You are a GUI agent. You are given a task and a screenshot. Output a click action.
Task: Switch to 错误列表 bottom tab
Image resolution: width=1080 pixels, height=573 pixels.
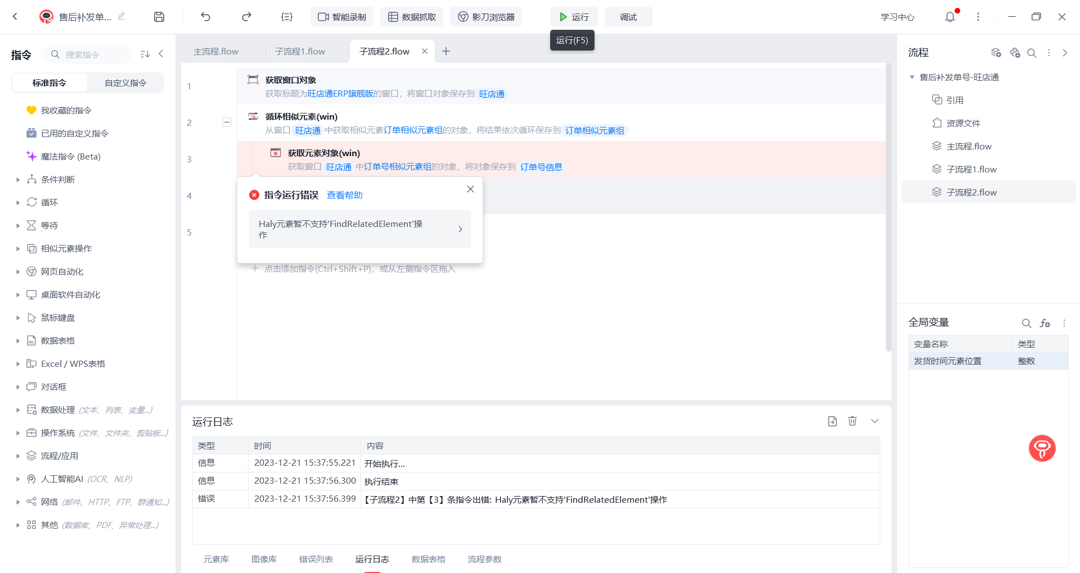[316, 559]
